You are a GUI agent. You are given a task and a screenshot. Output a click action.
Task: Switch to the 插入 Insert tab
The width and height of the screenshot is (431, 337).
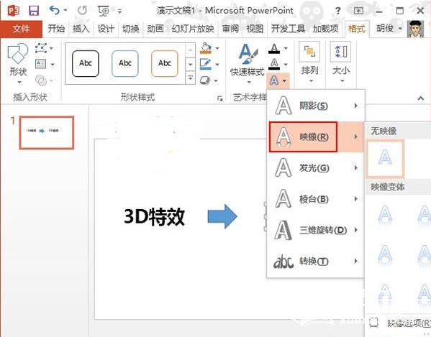(x=81, y=29)
